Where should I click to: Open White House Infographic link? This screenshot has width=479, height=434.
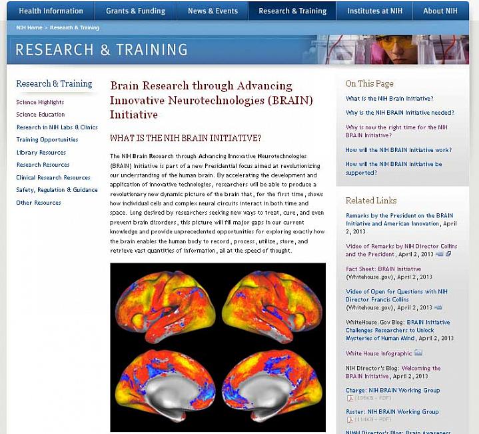(378, 353)
